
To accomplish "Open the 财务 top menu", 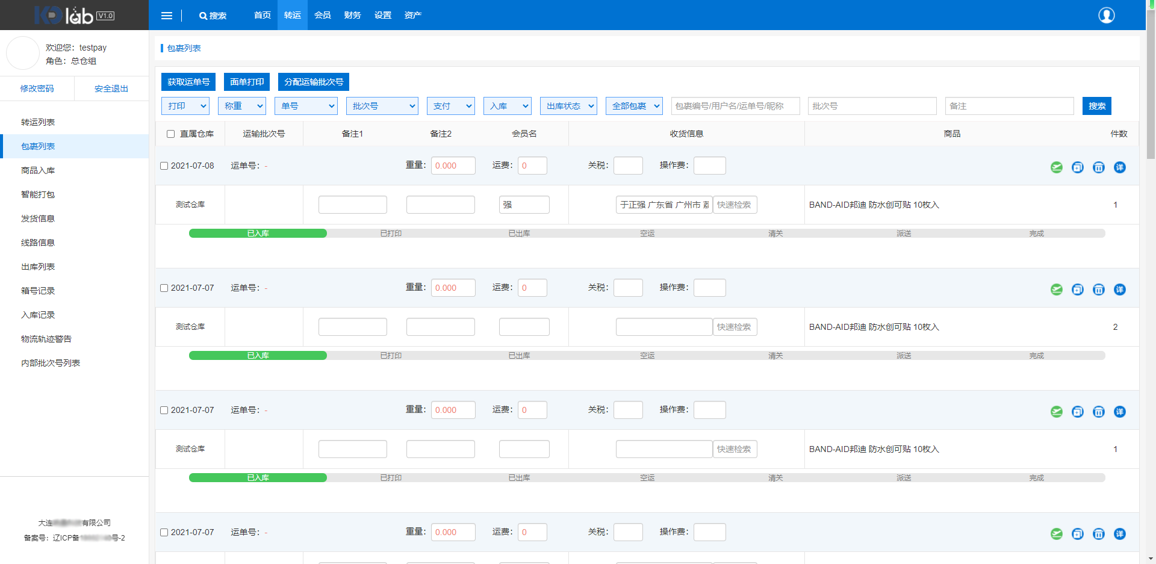I will 353,15.
